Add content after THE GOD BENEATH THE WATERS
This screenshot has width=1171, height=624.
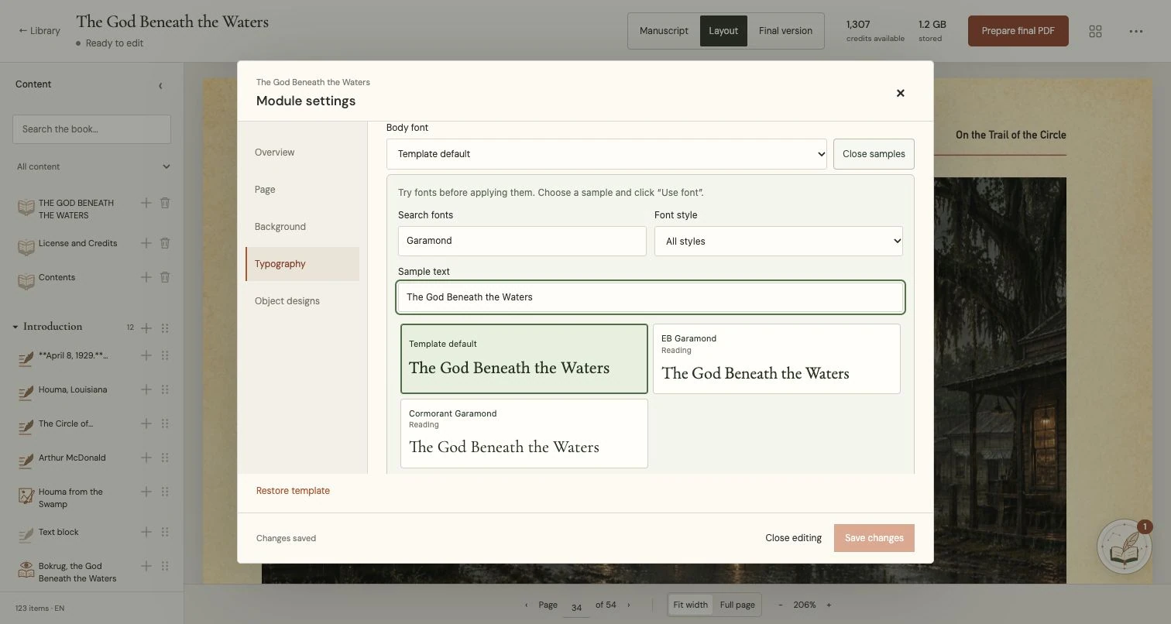(x=146, y=203)
